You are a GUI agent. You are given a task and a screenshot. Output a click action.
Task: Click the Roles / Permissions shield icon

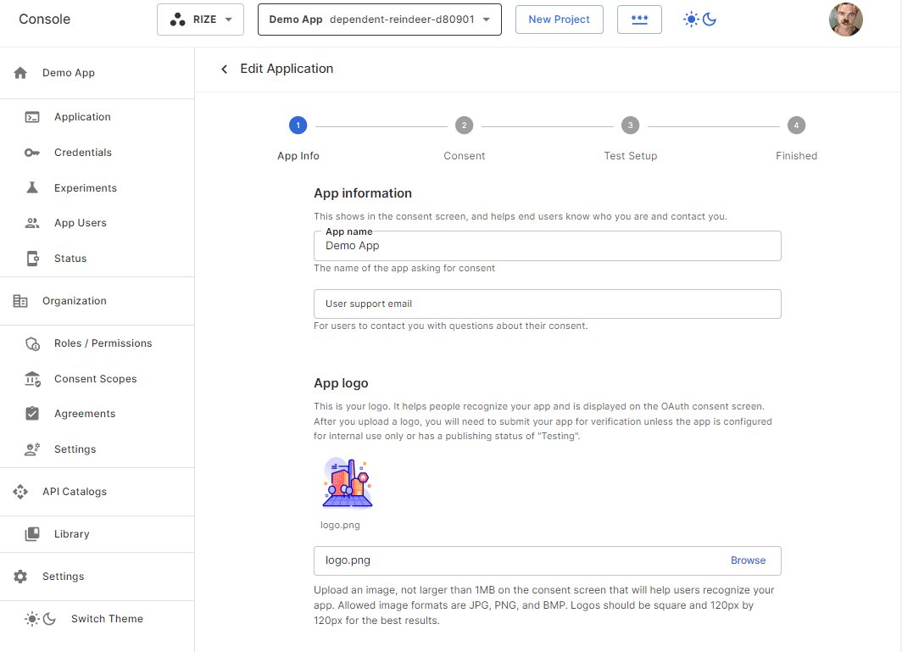point(32,343)
